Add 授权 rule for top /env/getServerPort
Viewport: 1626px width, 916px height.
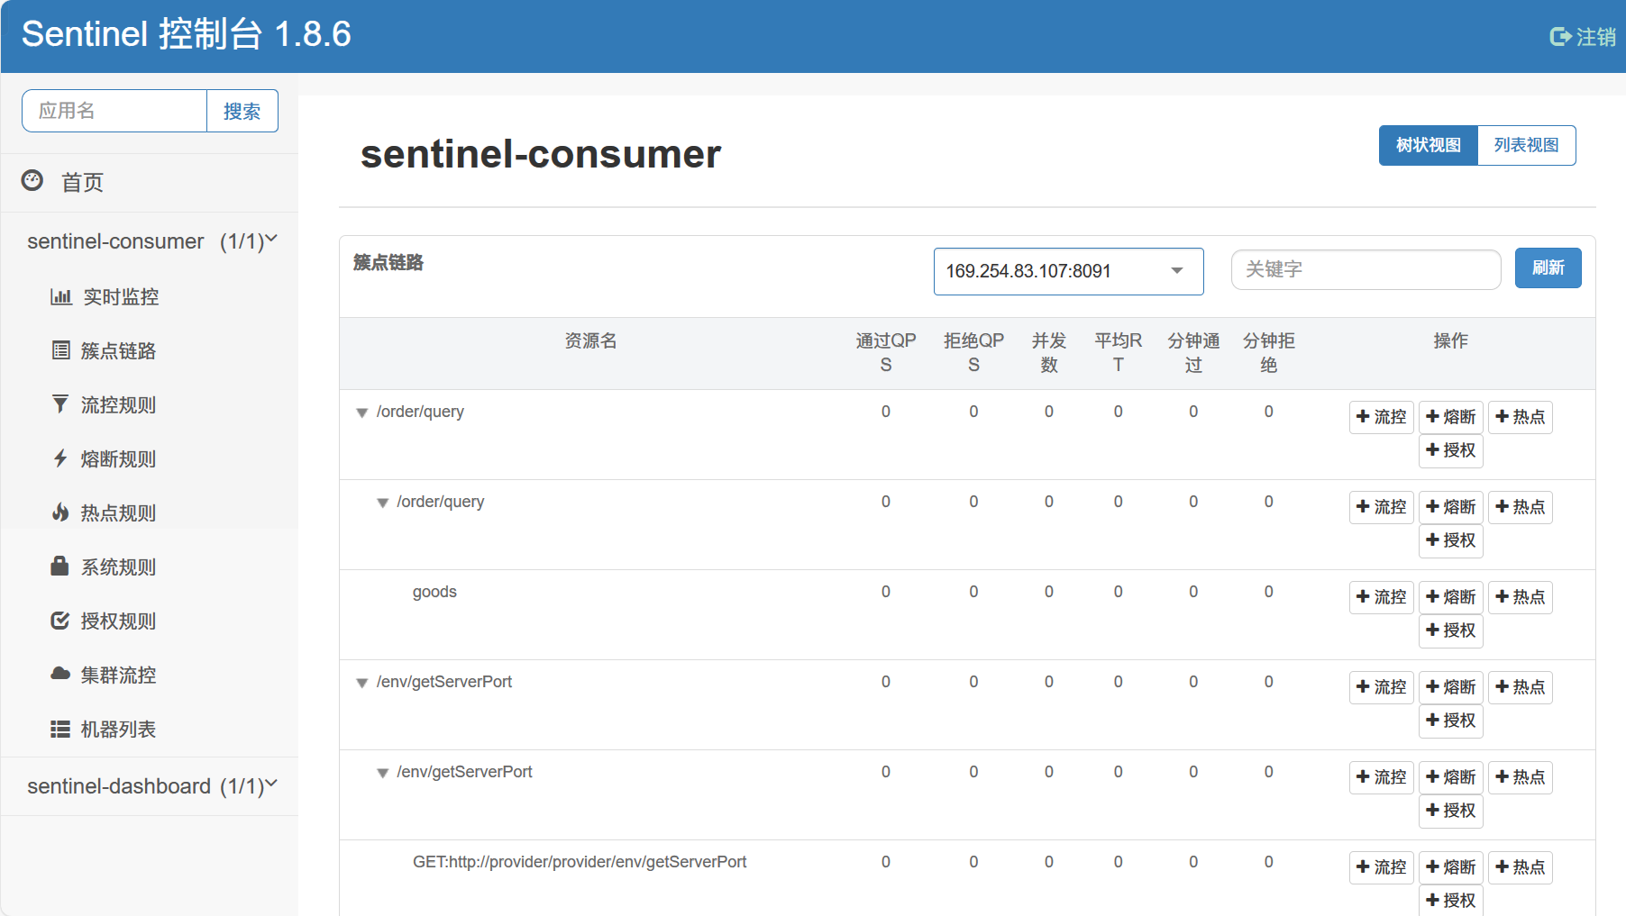point(1450,721)
